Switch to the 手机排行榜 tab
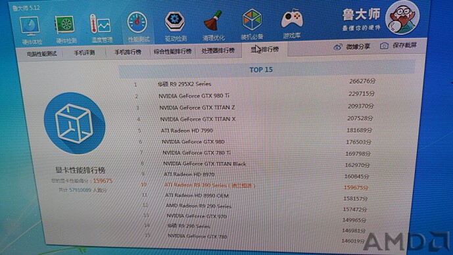Screen dimensions: 453x255 128,52
